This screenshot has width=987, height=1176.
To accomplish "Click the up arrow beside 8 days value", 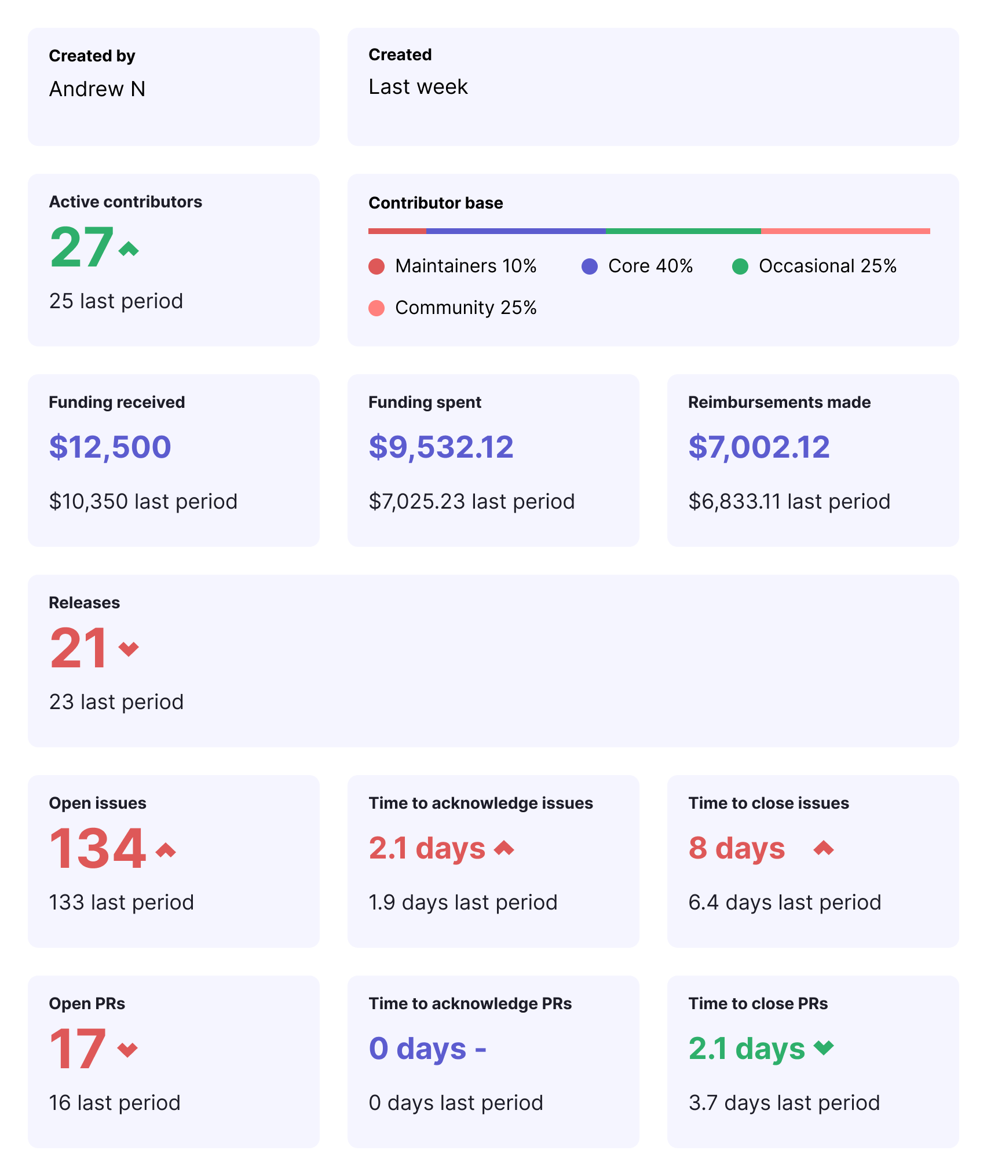I will pyautogui.click(x=823, y=848).
